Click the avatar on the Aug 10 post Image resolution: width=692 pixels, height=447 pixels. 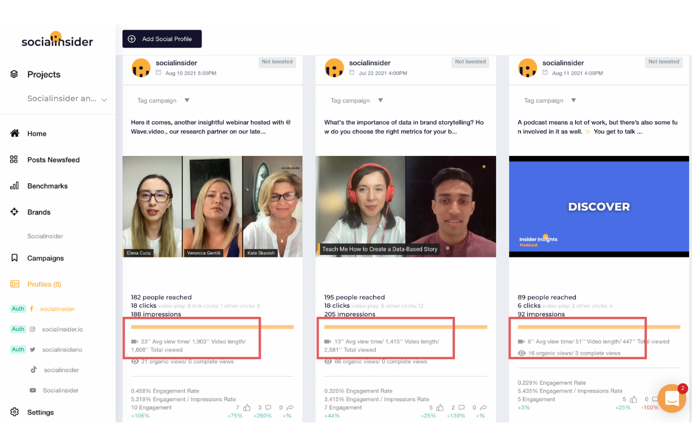point(141,68)
